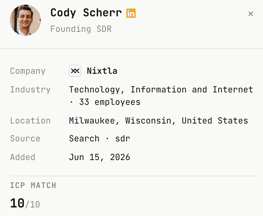Viewport: 263px width, 216px height.
Task: Click the Added field label
Action: click(23, 157)
